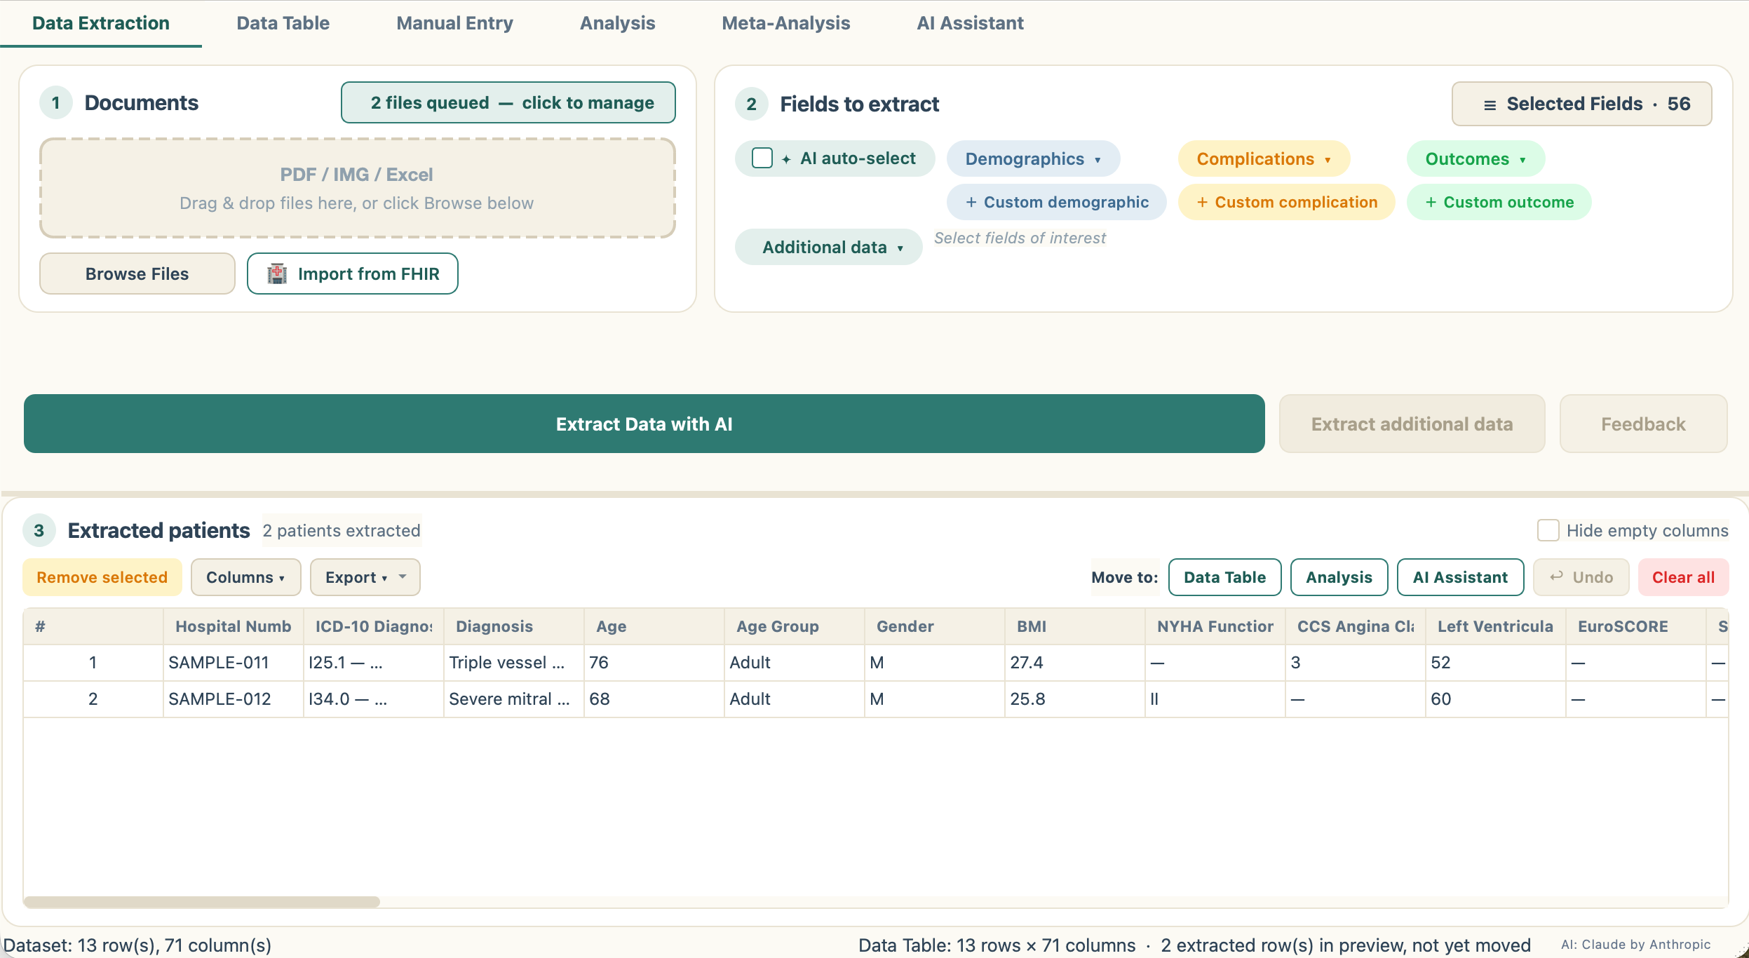
Task: Open the Export dropdown arrow
Action: 403,576
